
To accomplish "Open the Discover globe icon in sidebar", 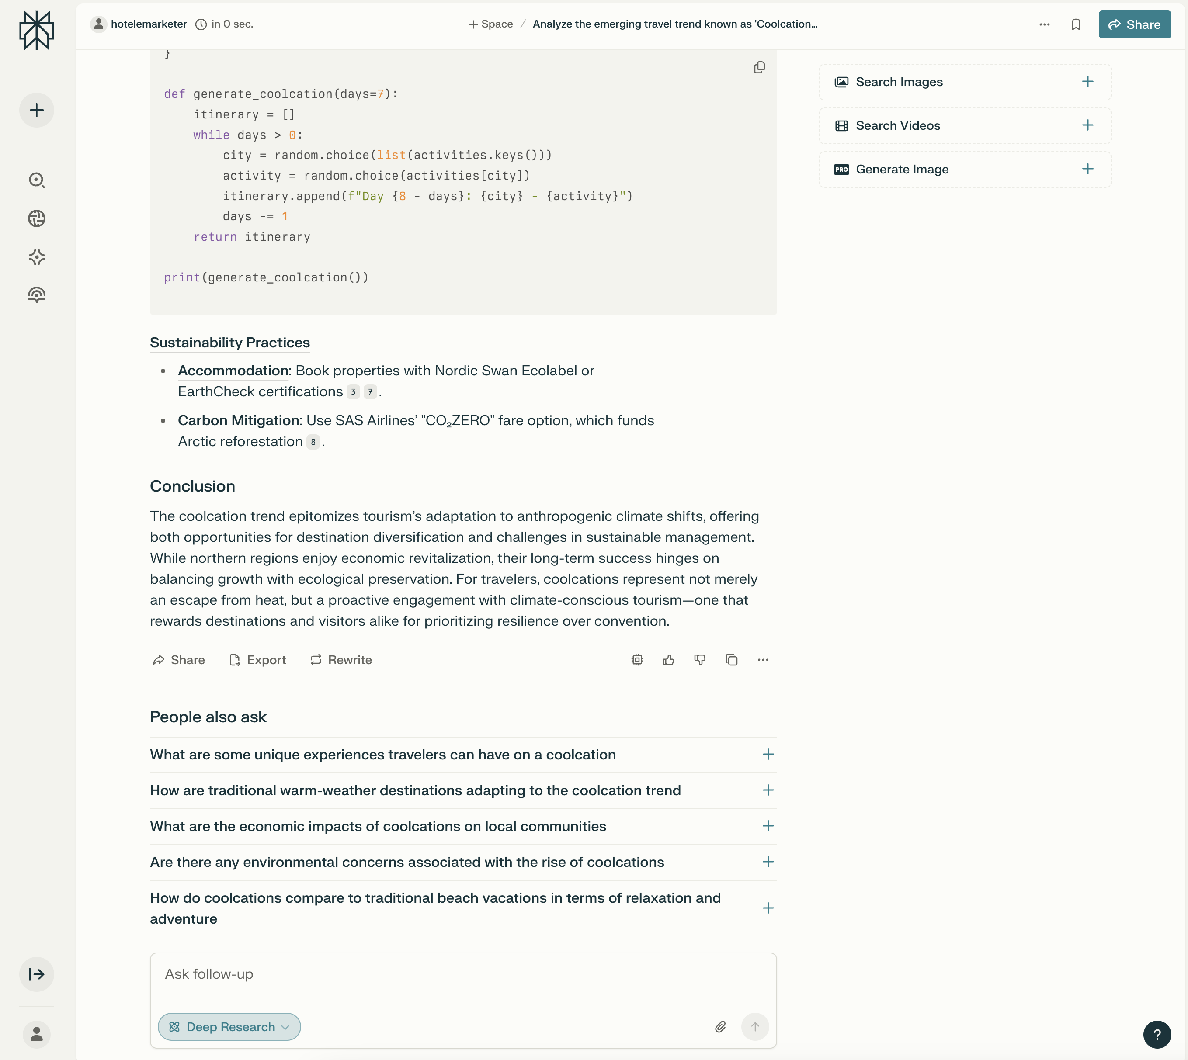I will (x=36, y=218).
